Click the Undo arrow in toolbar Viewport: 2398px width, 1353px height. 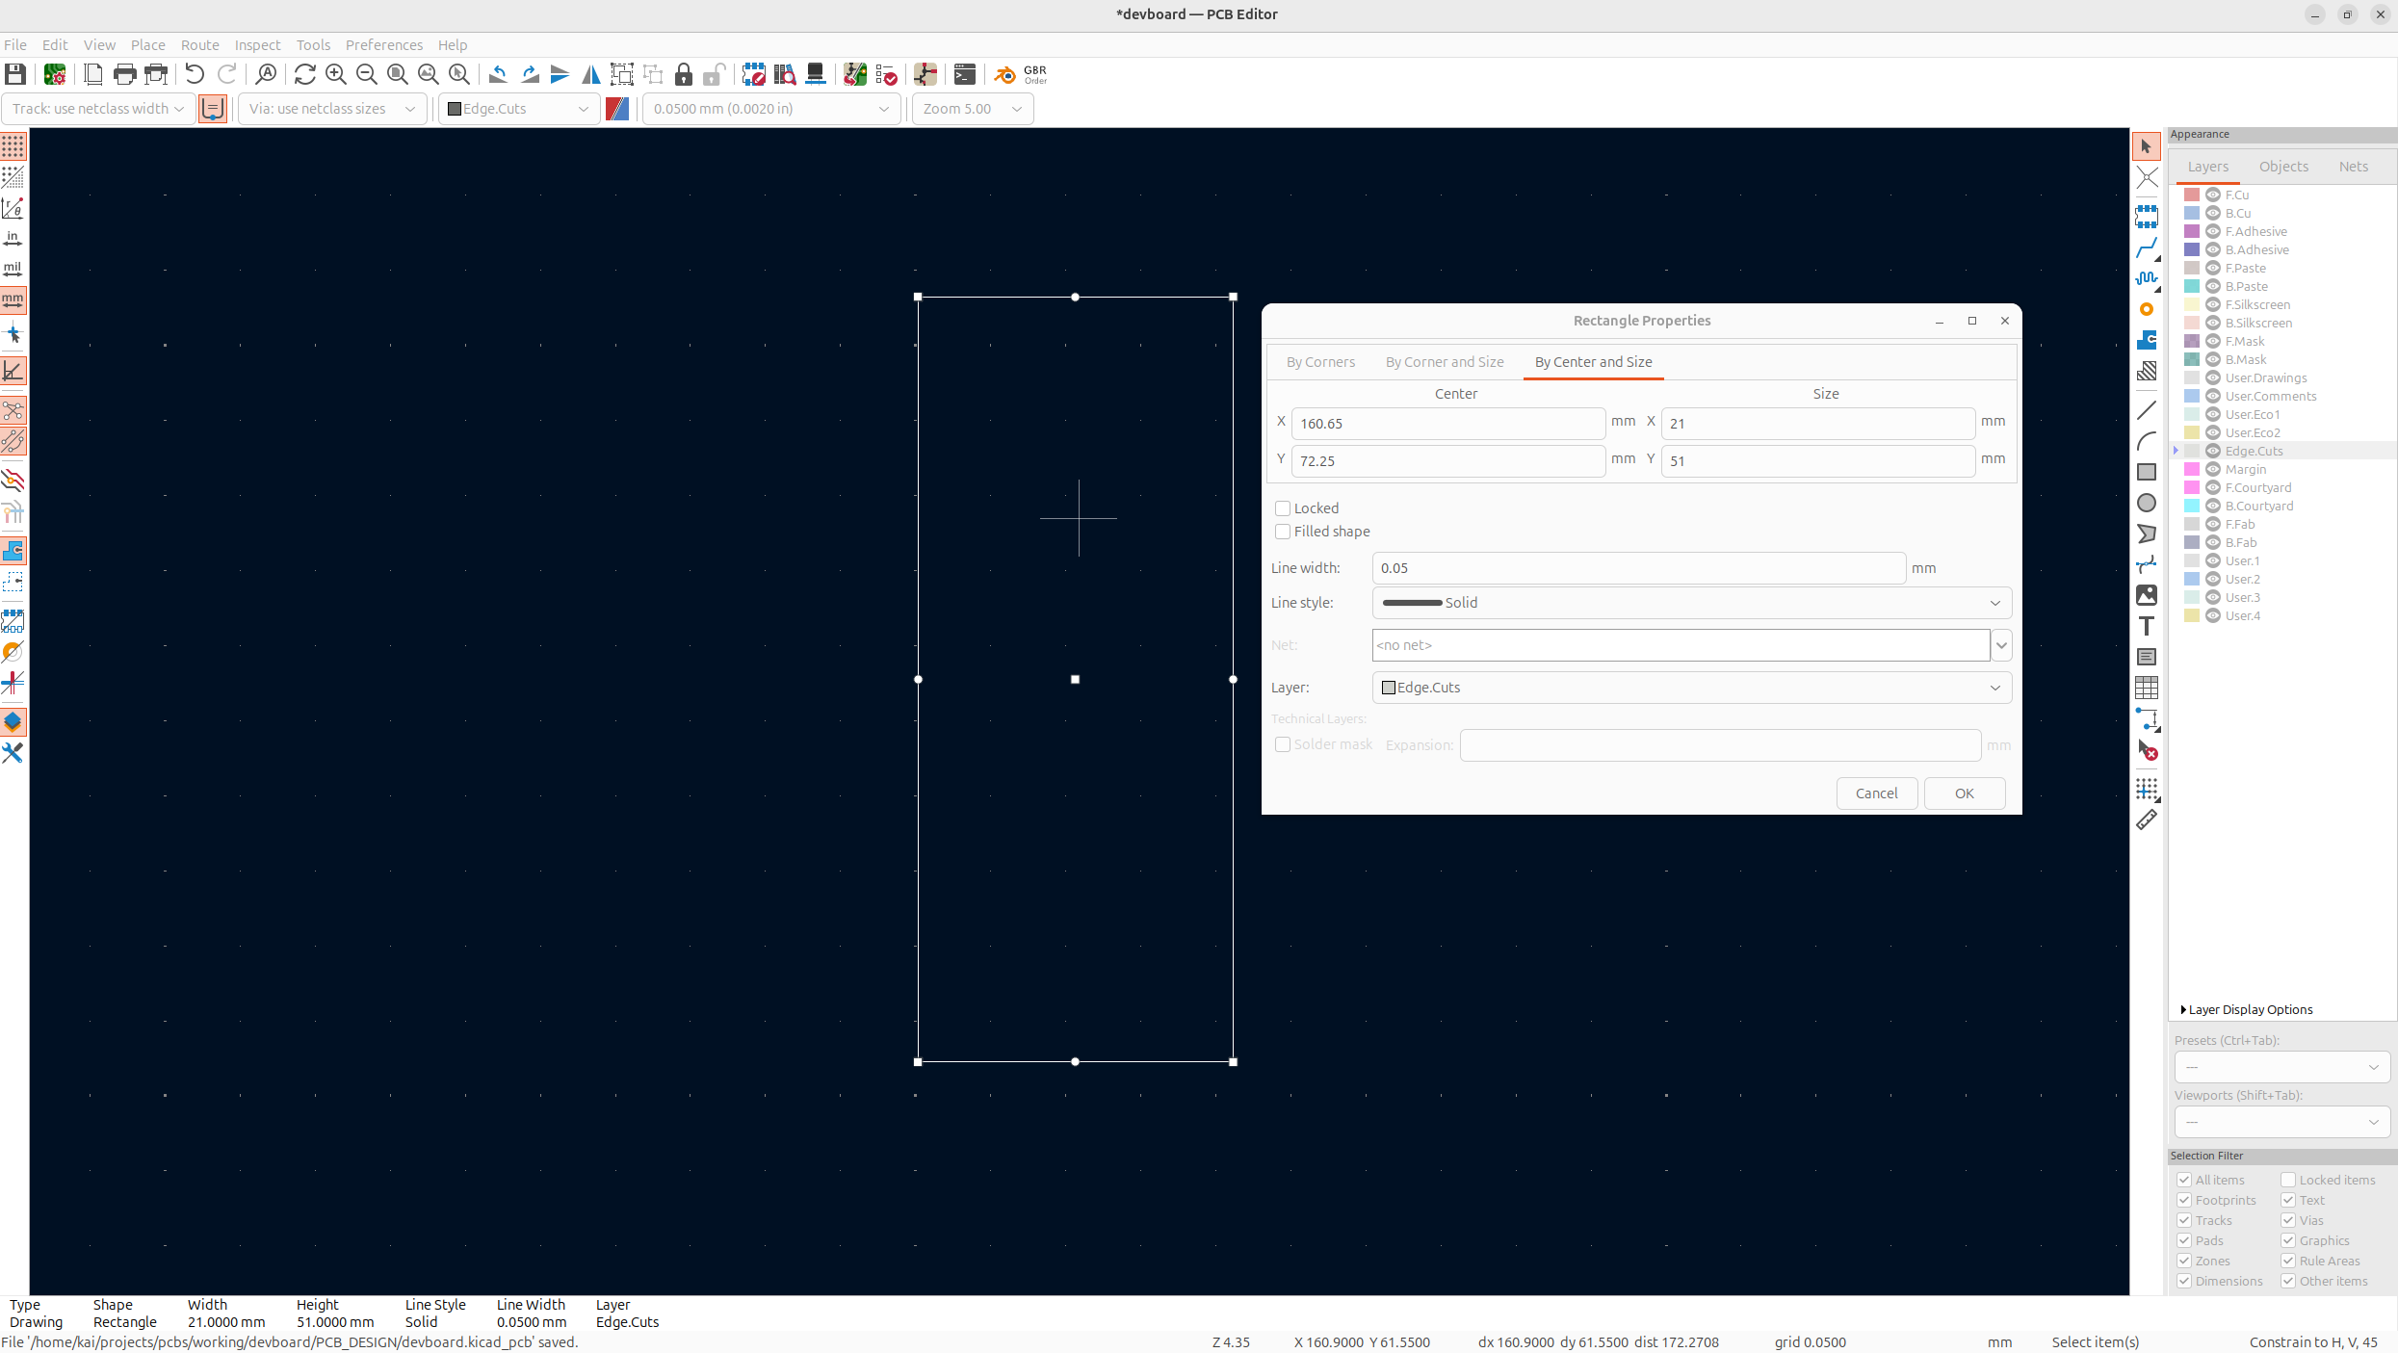coord(195,74)
